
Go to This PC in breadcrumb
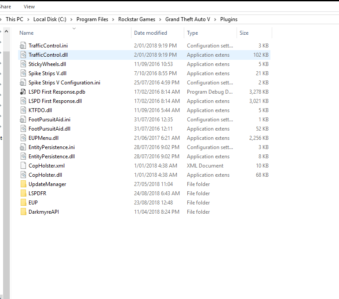14,19
